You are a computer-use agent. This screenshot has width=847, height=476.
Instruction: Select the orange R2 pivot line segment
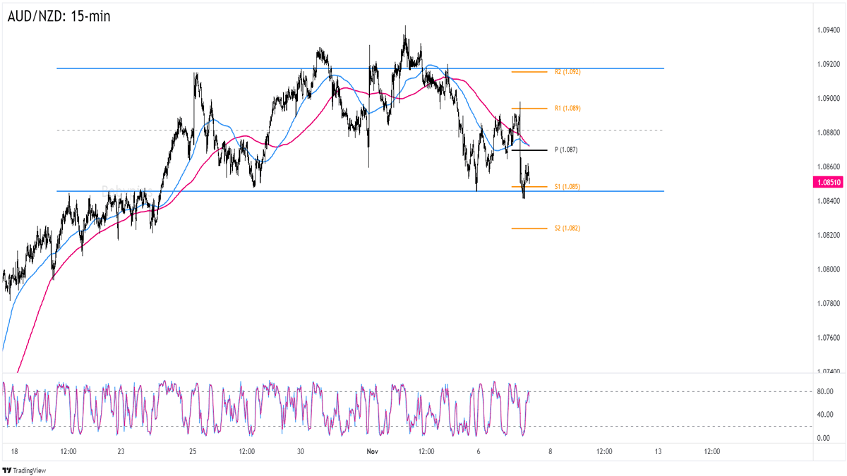[529, 72]
